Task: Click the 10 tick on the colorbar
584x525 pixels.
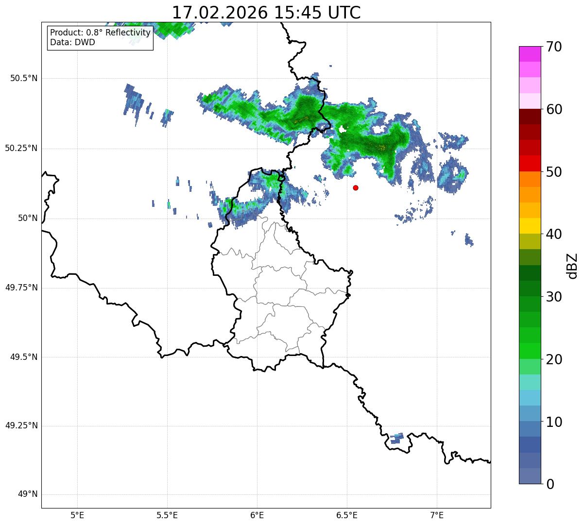Action: 554,422
